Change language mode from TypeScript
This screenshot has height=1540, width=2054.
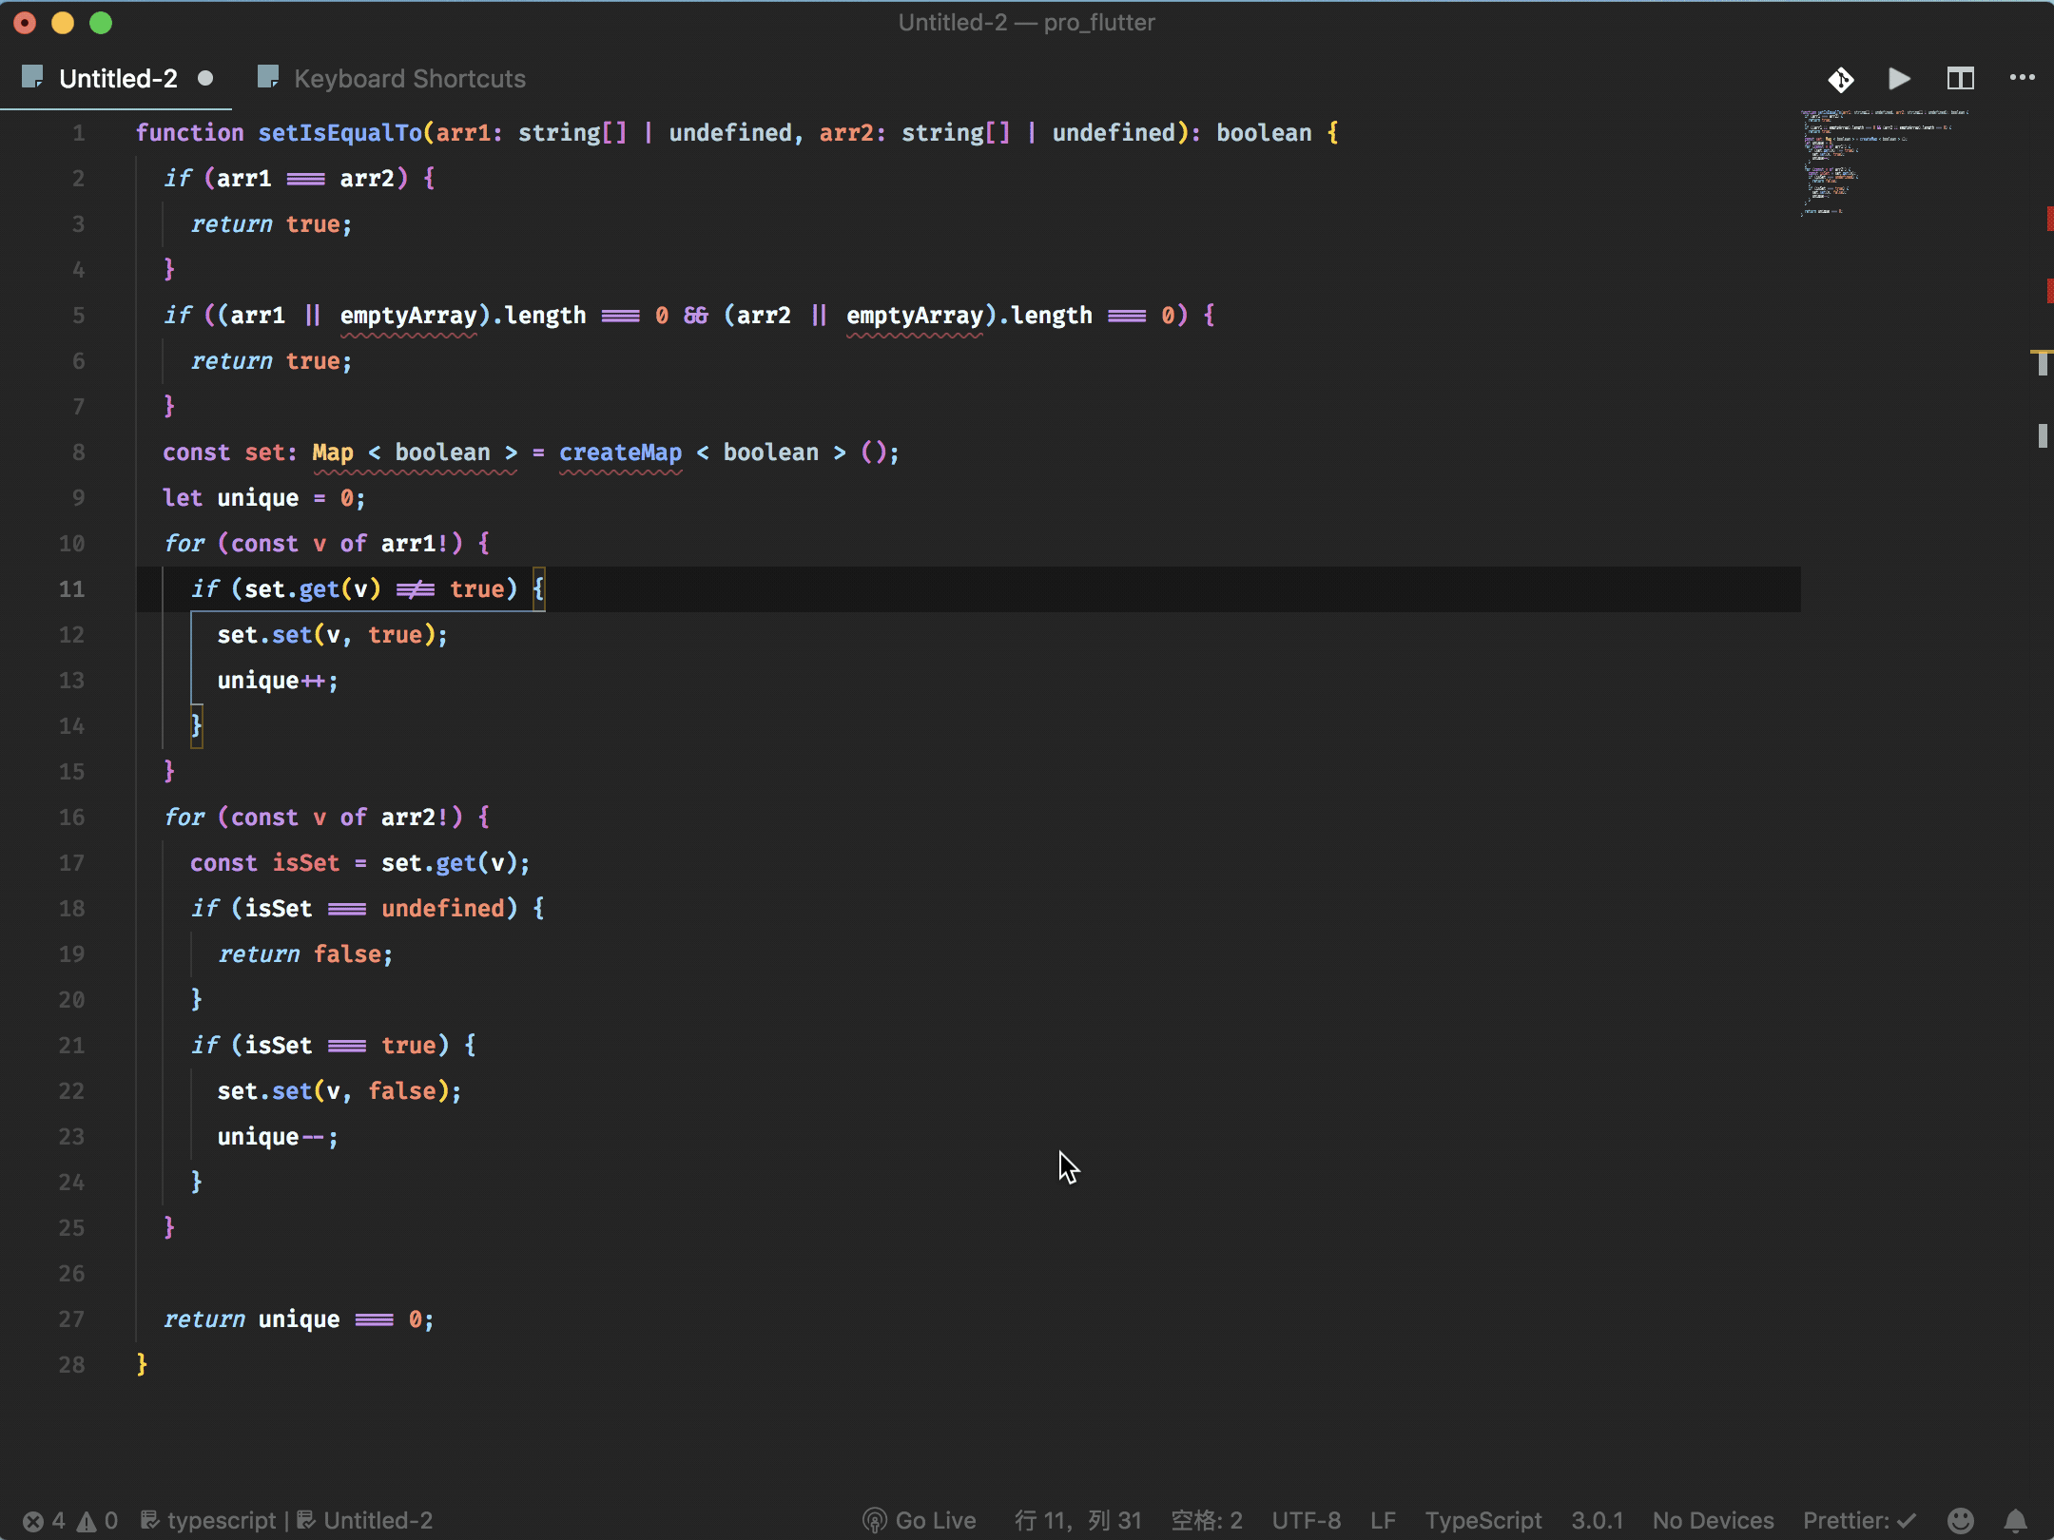(x=1482, y=1521)
